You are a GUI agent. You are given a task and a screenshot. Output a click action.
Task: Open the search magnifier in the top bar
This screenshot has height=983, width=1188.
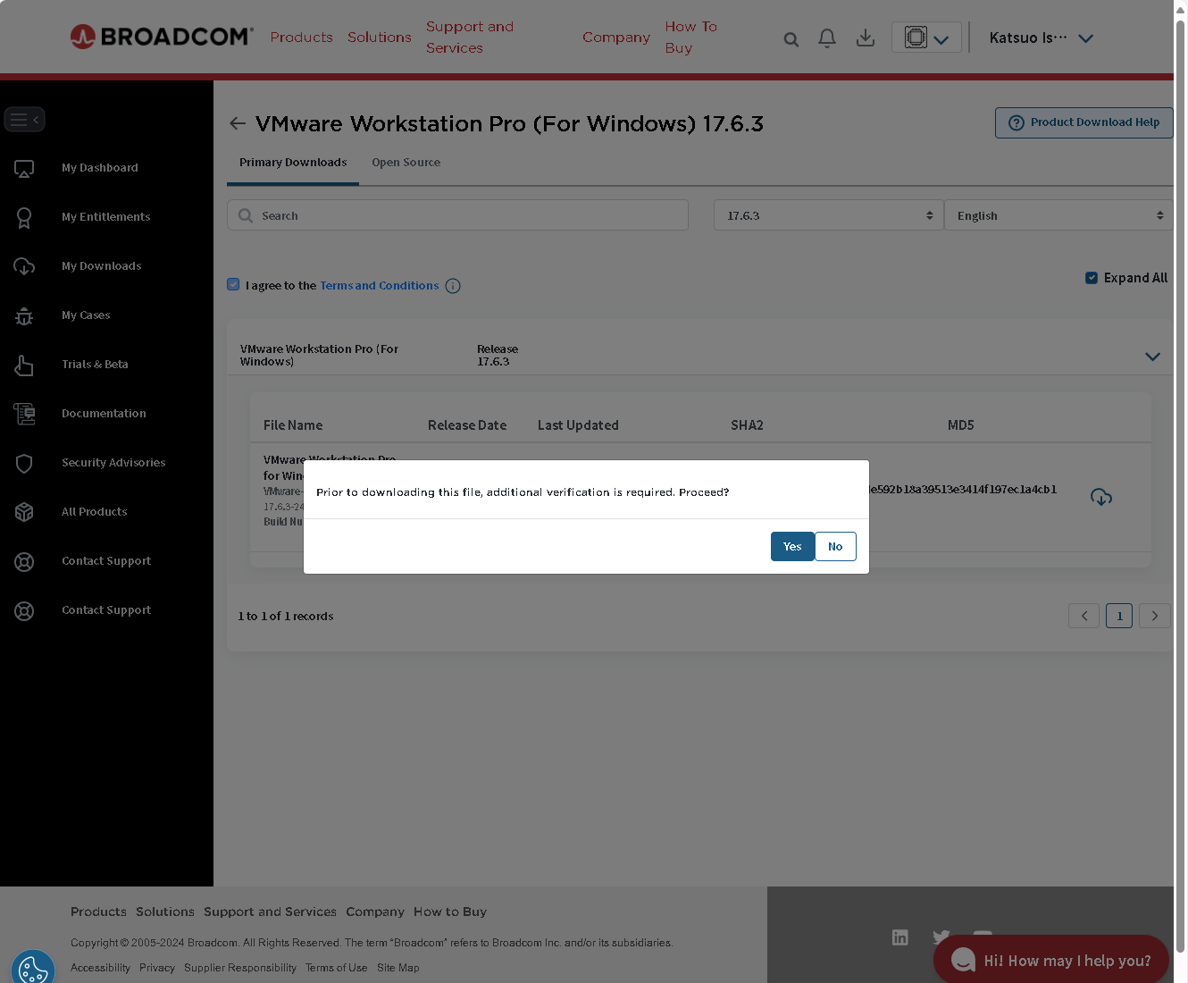point(791,39)
